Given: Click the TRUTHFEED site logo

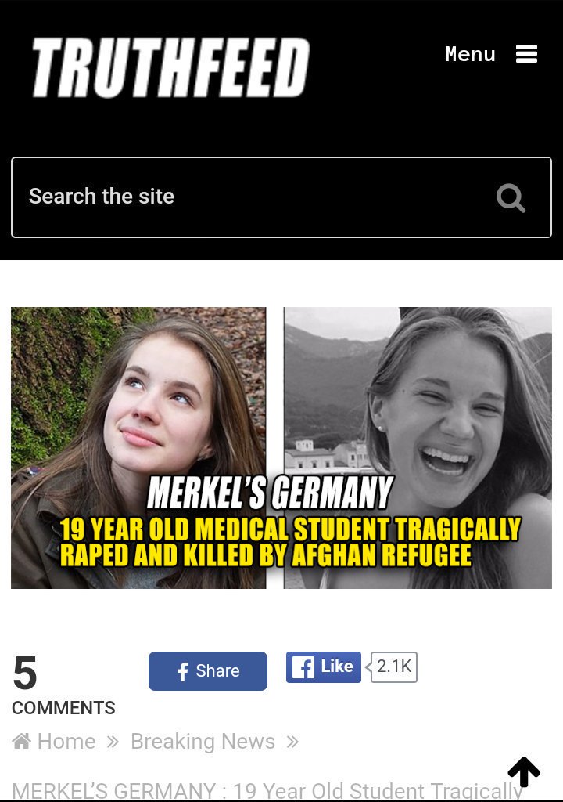Looking at the screenshot, I should pos(170,67).
